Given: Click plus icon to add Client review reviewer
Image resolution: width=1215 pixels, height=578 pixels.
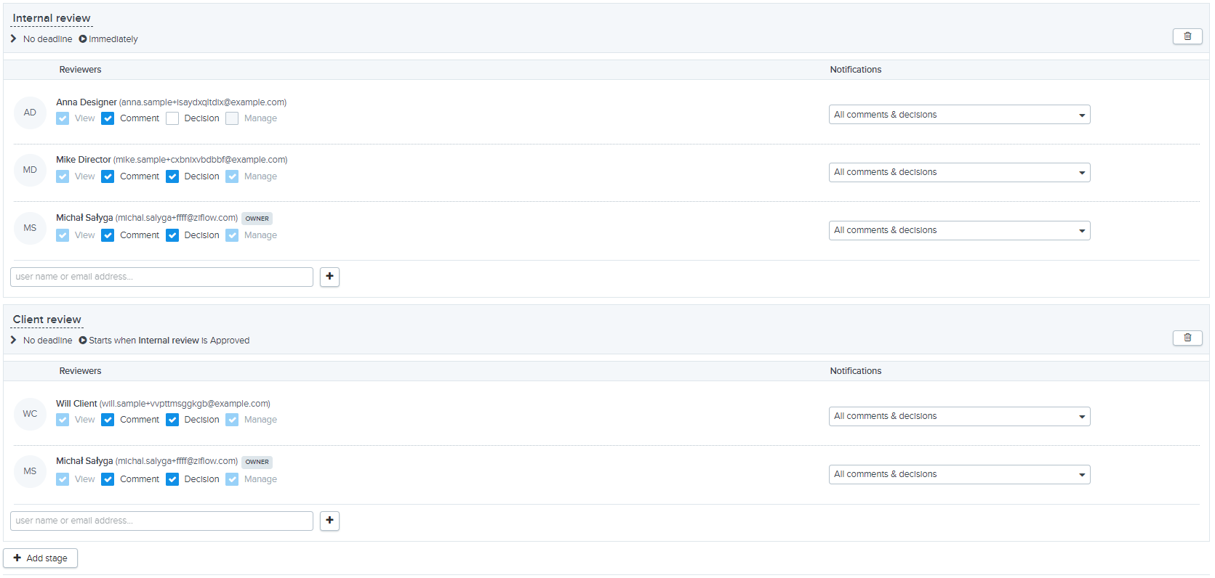Looking at the screenshot, I should (329, 521).
